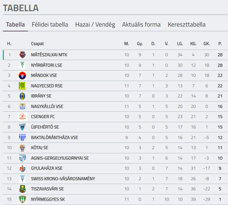The image size is (228, 205).
Task: Open the Nagykállói VSE team page
Action: coord(47,107)
